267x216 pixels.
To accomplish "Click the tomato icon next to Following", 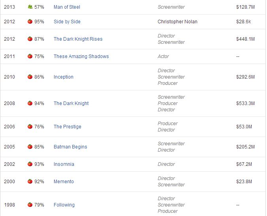I will 30,205.
